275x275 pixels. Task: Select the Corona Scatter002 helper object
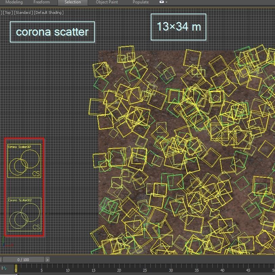(24, 214)
